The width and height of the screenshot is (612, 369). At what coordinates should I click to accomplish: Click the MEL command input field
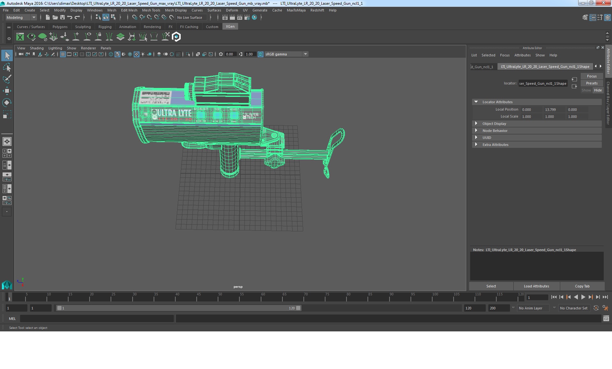click(x=97, y=319)
